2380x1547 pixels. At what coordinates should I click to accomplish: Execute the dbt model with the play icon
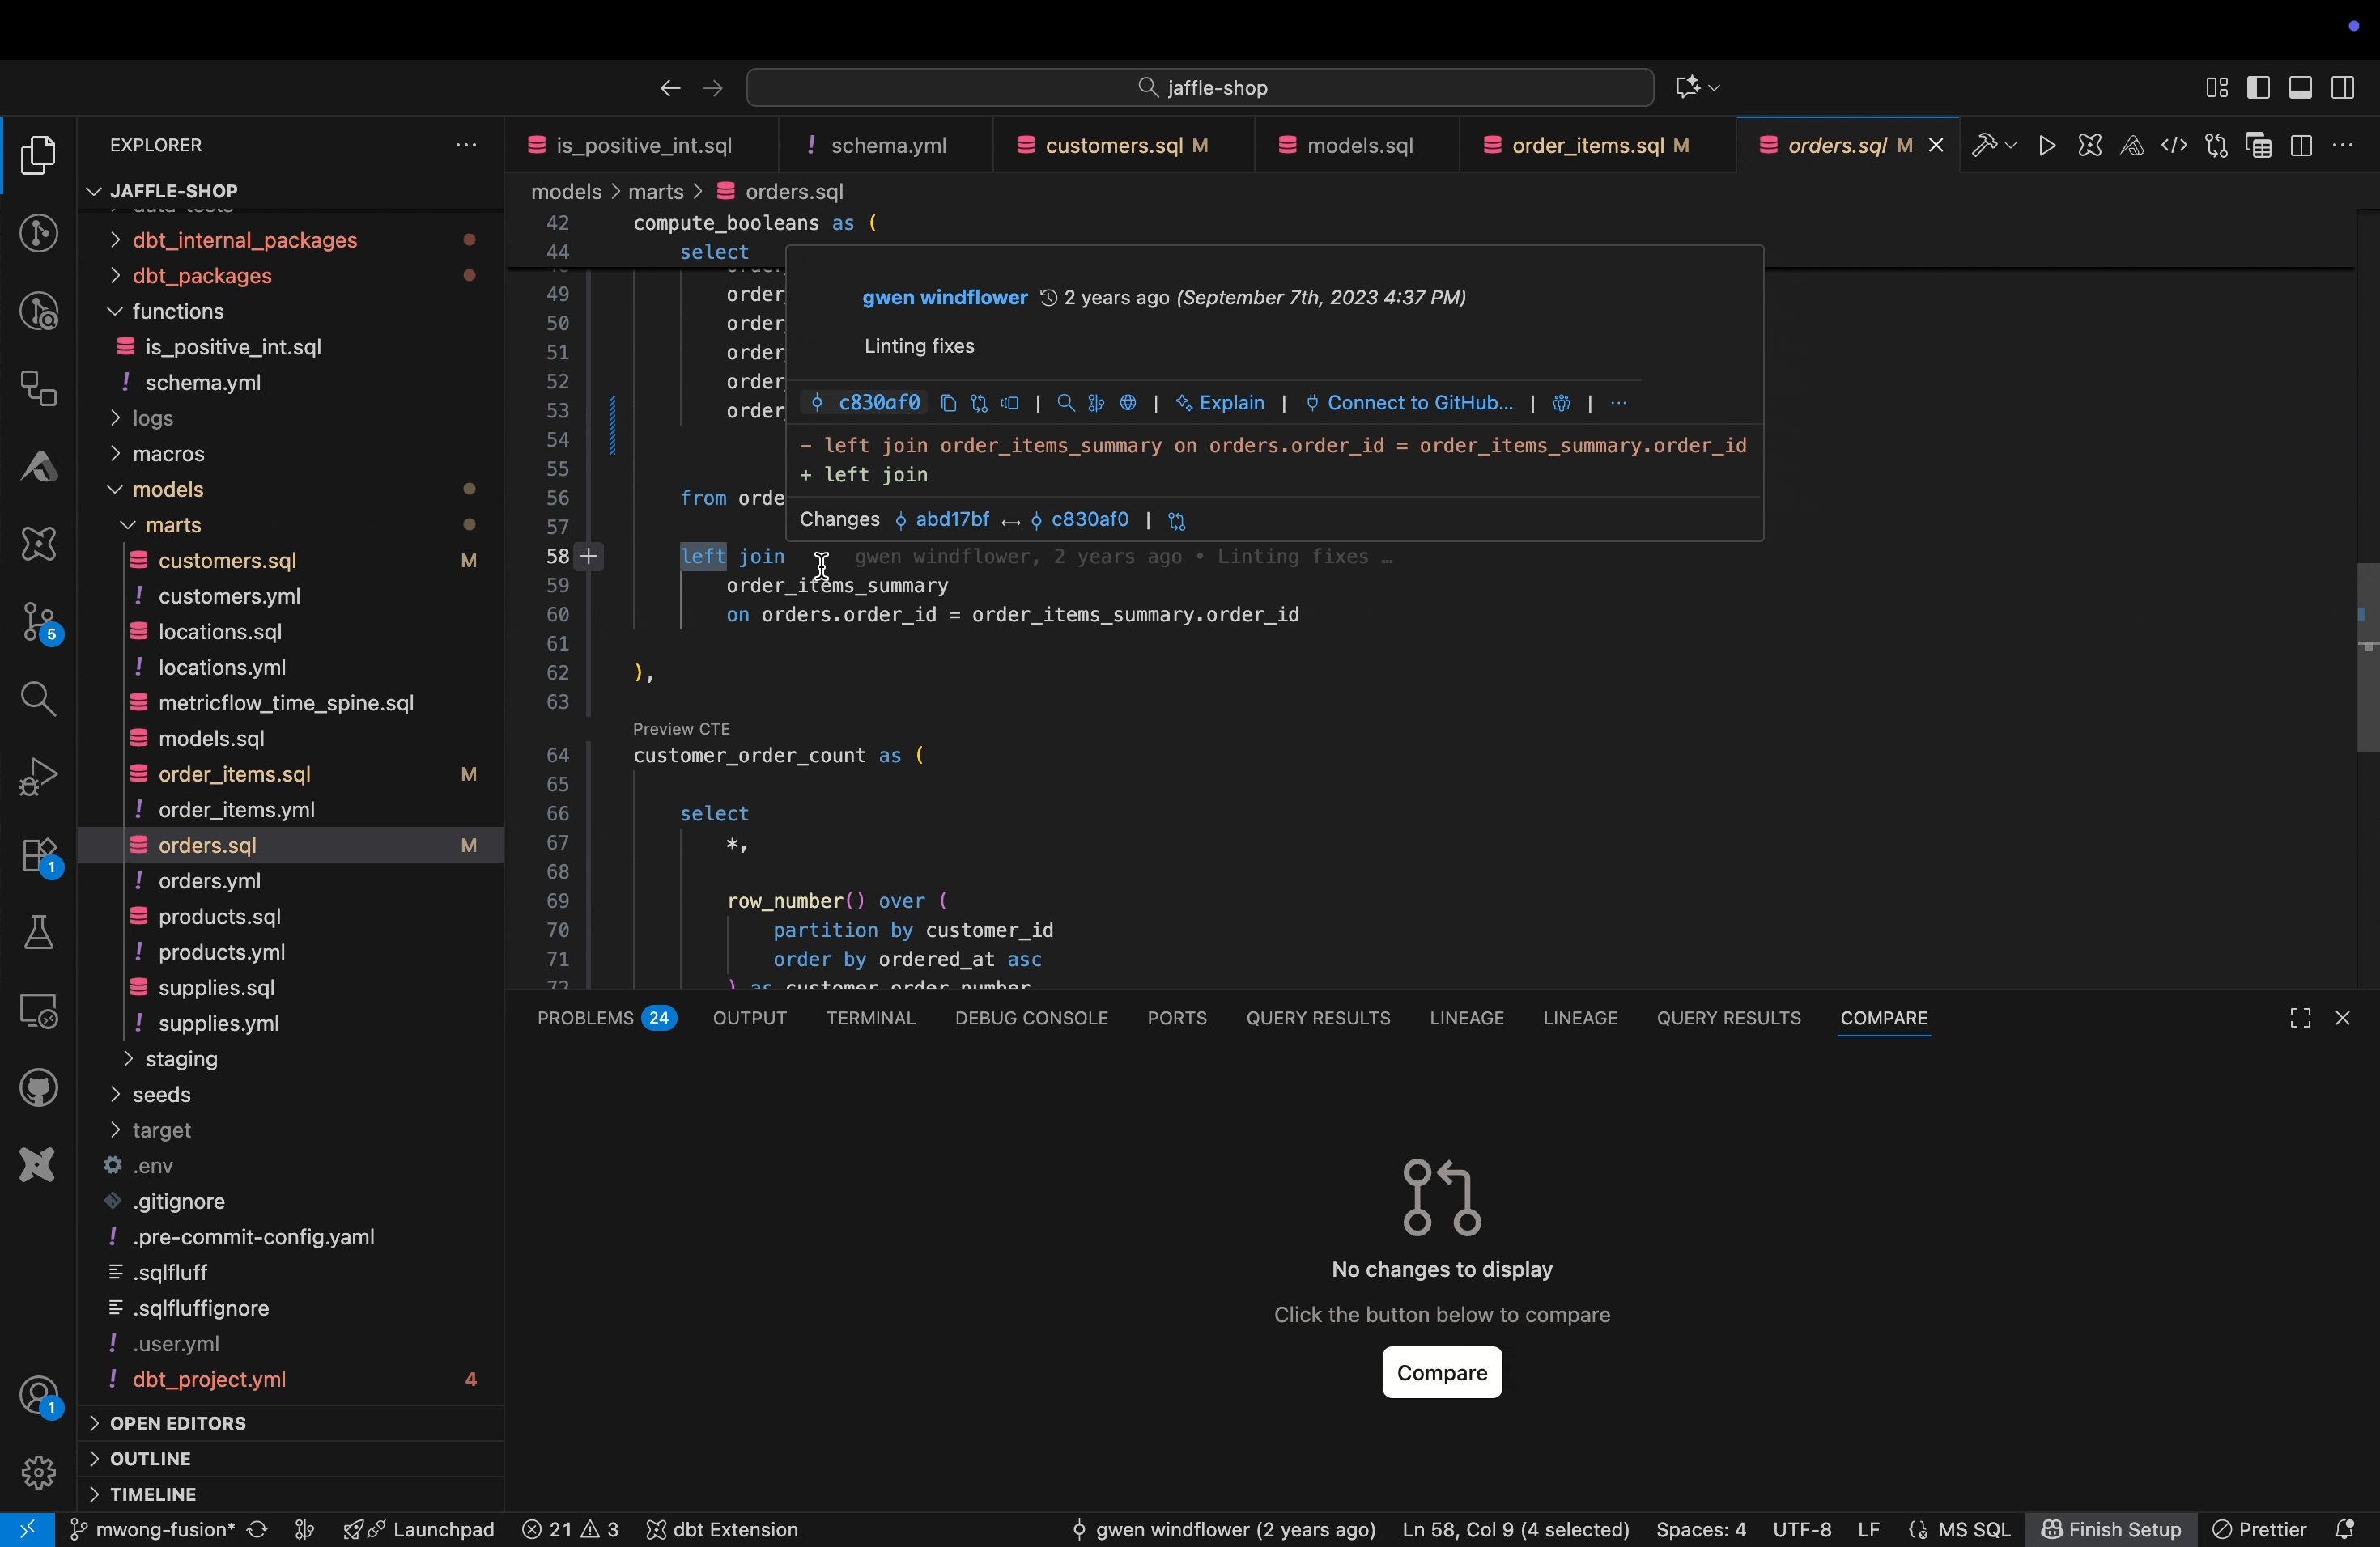coord(2046,145)
